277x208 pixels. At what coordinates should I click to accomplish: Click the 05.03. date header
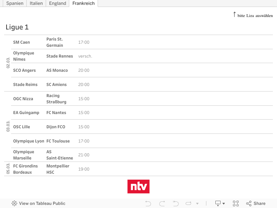(8, 169)
